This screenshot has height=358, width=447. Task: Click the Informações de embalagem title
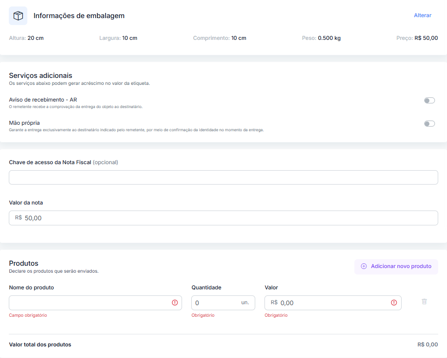79,16
